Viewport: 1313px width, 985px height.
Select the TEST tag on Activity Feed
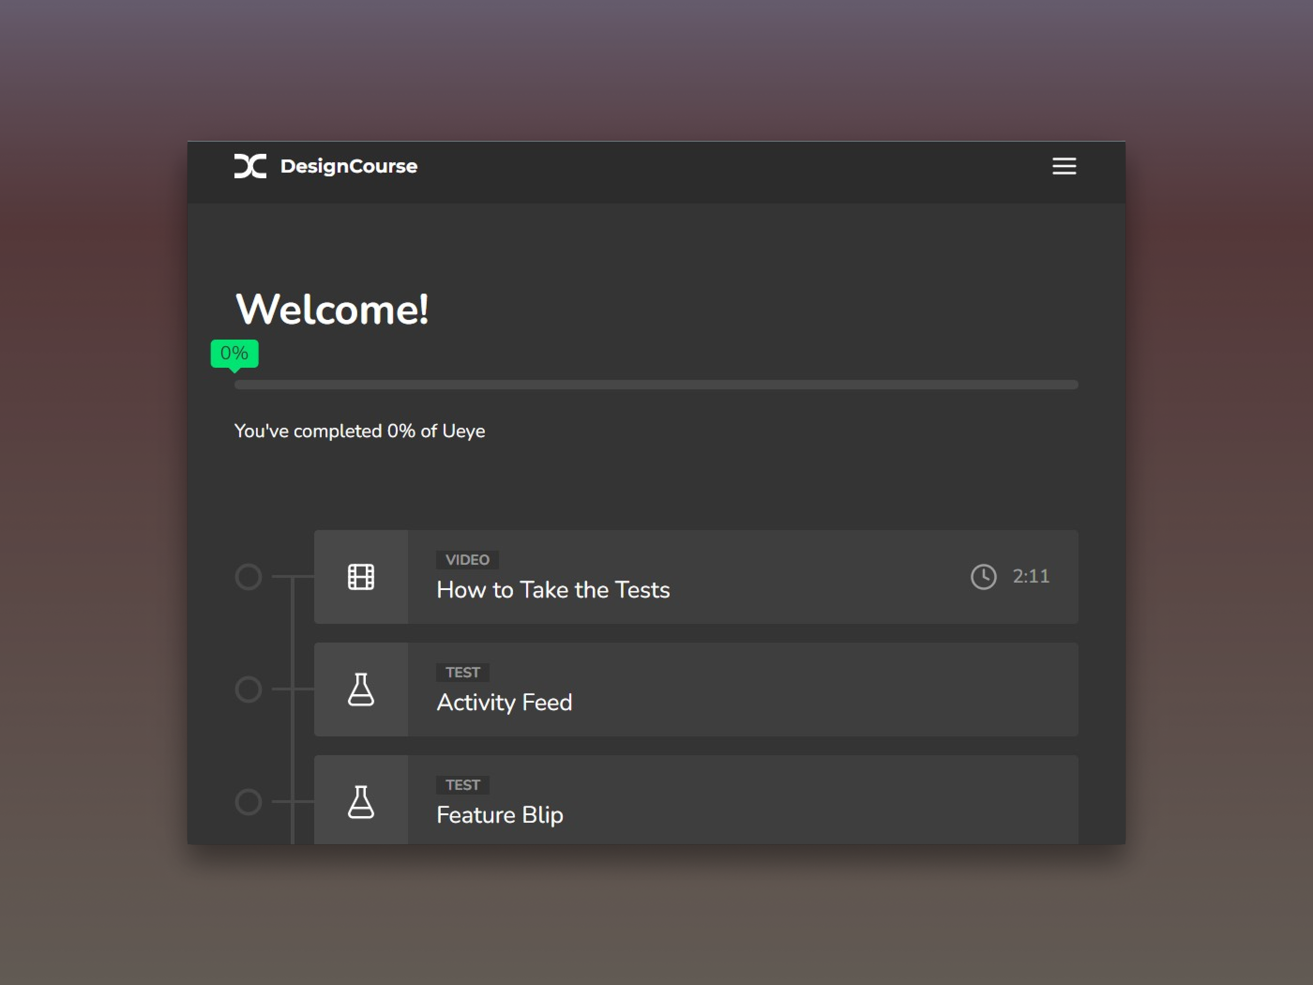pyautogui.click(x=462, y=672)
